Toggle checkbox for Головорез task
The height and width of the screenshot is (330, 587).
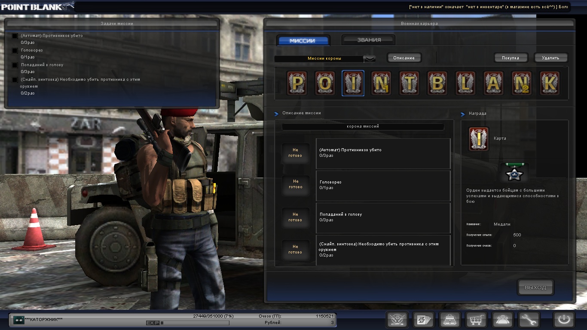tap(15, 51)
